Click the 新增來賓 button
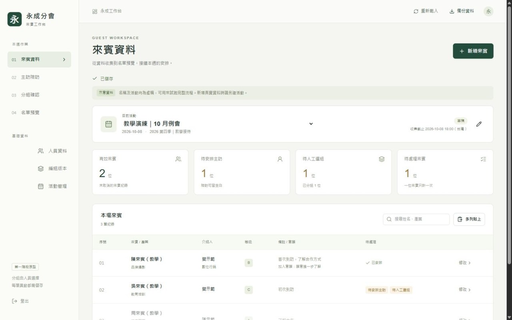The width and height of the screenshot is (512, 320). pyautogui.click(x=473, y=51)
